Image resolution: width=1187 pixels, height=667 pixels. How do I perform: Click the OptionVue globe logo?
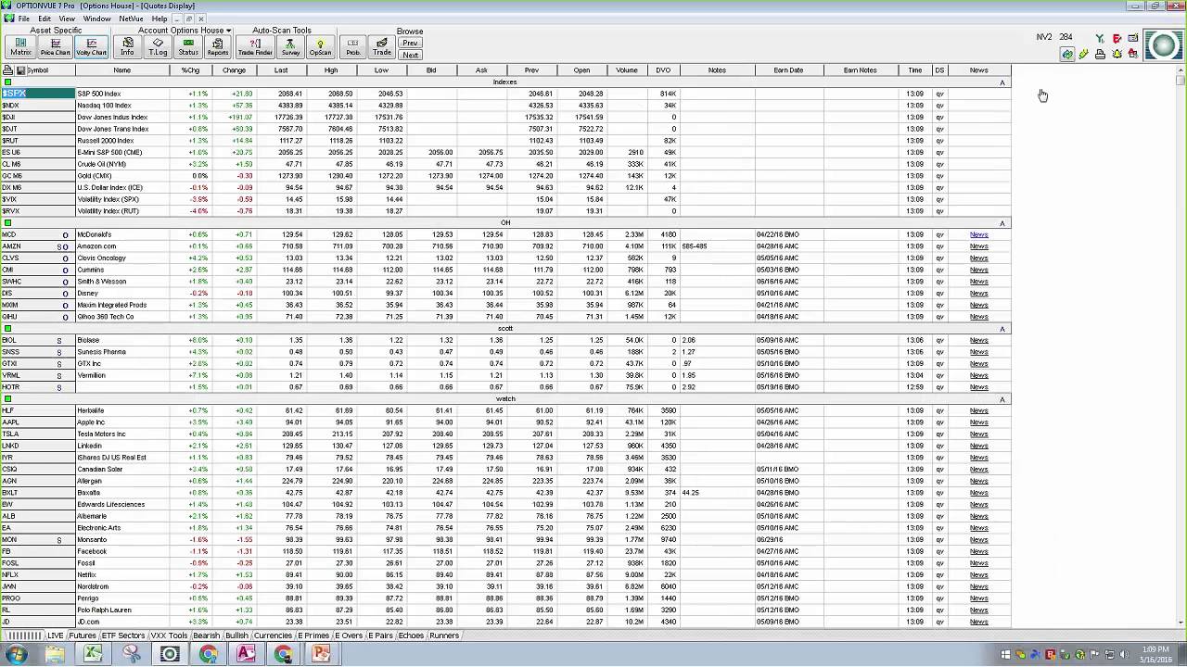(x=1164, y=45)
